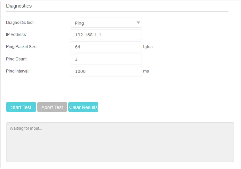Click the "Ping Packet Size:" label
The width and height of the screenshot is (241, 169).
(22, 47)
